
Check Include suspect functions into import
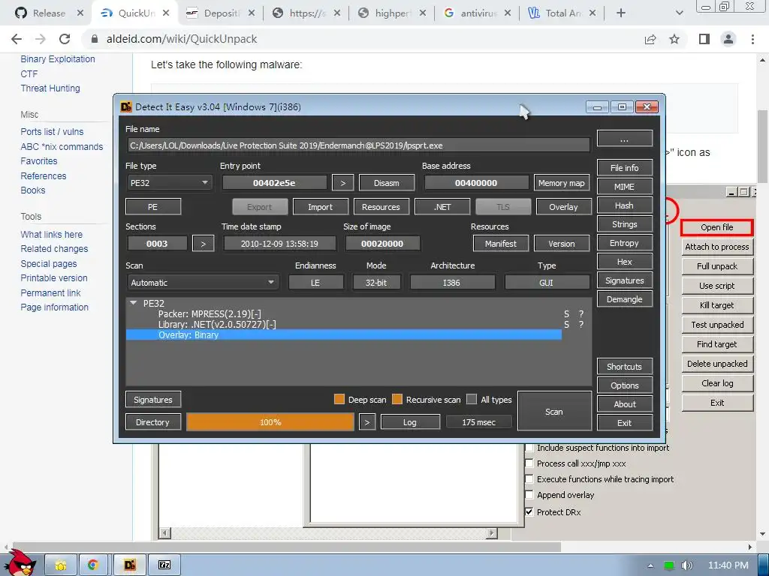[529, 448]
